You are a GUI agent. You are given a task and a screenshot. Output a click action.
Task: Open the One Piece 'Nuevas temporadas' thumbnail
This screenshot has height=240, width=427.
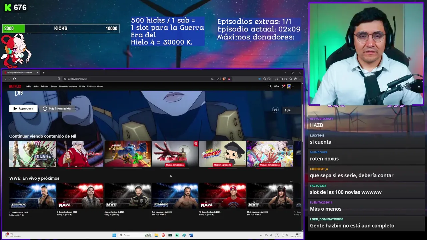click(270, 154)
